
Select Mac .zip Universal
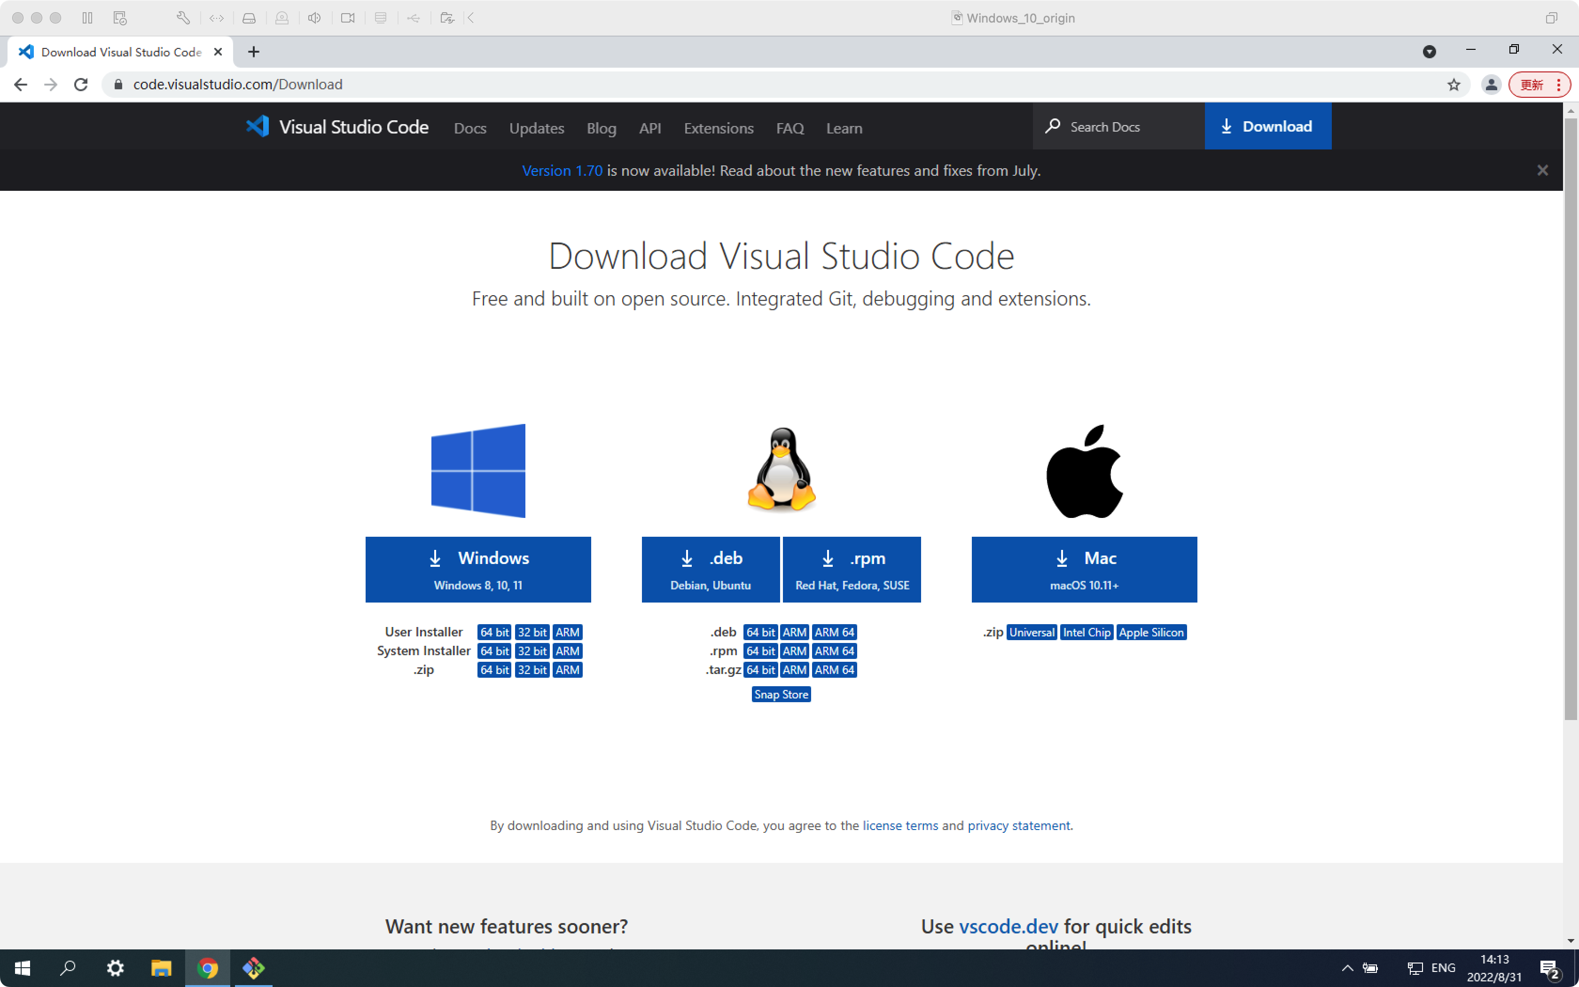pyautogui.click(x=1032, y=632)
